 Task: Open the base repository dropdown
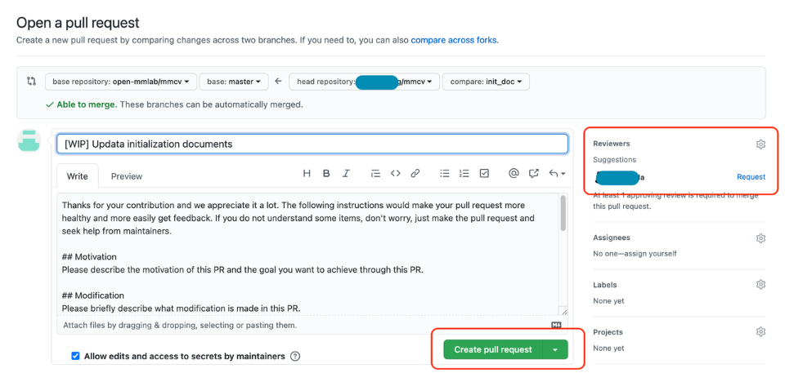tap(121, 82)
